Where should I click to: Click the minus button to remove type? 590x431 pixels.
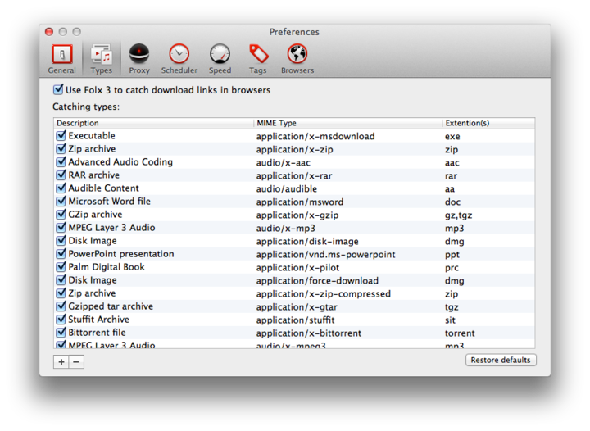pos(76,361)
